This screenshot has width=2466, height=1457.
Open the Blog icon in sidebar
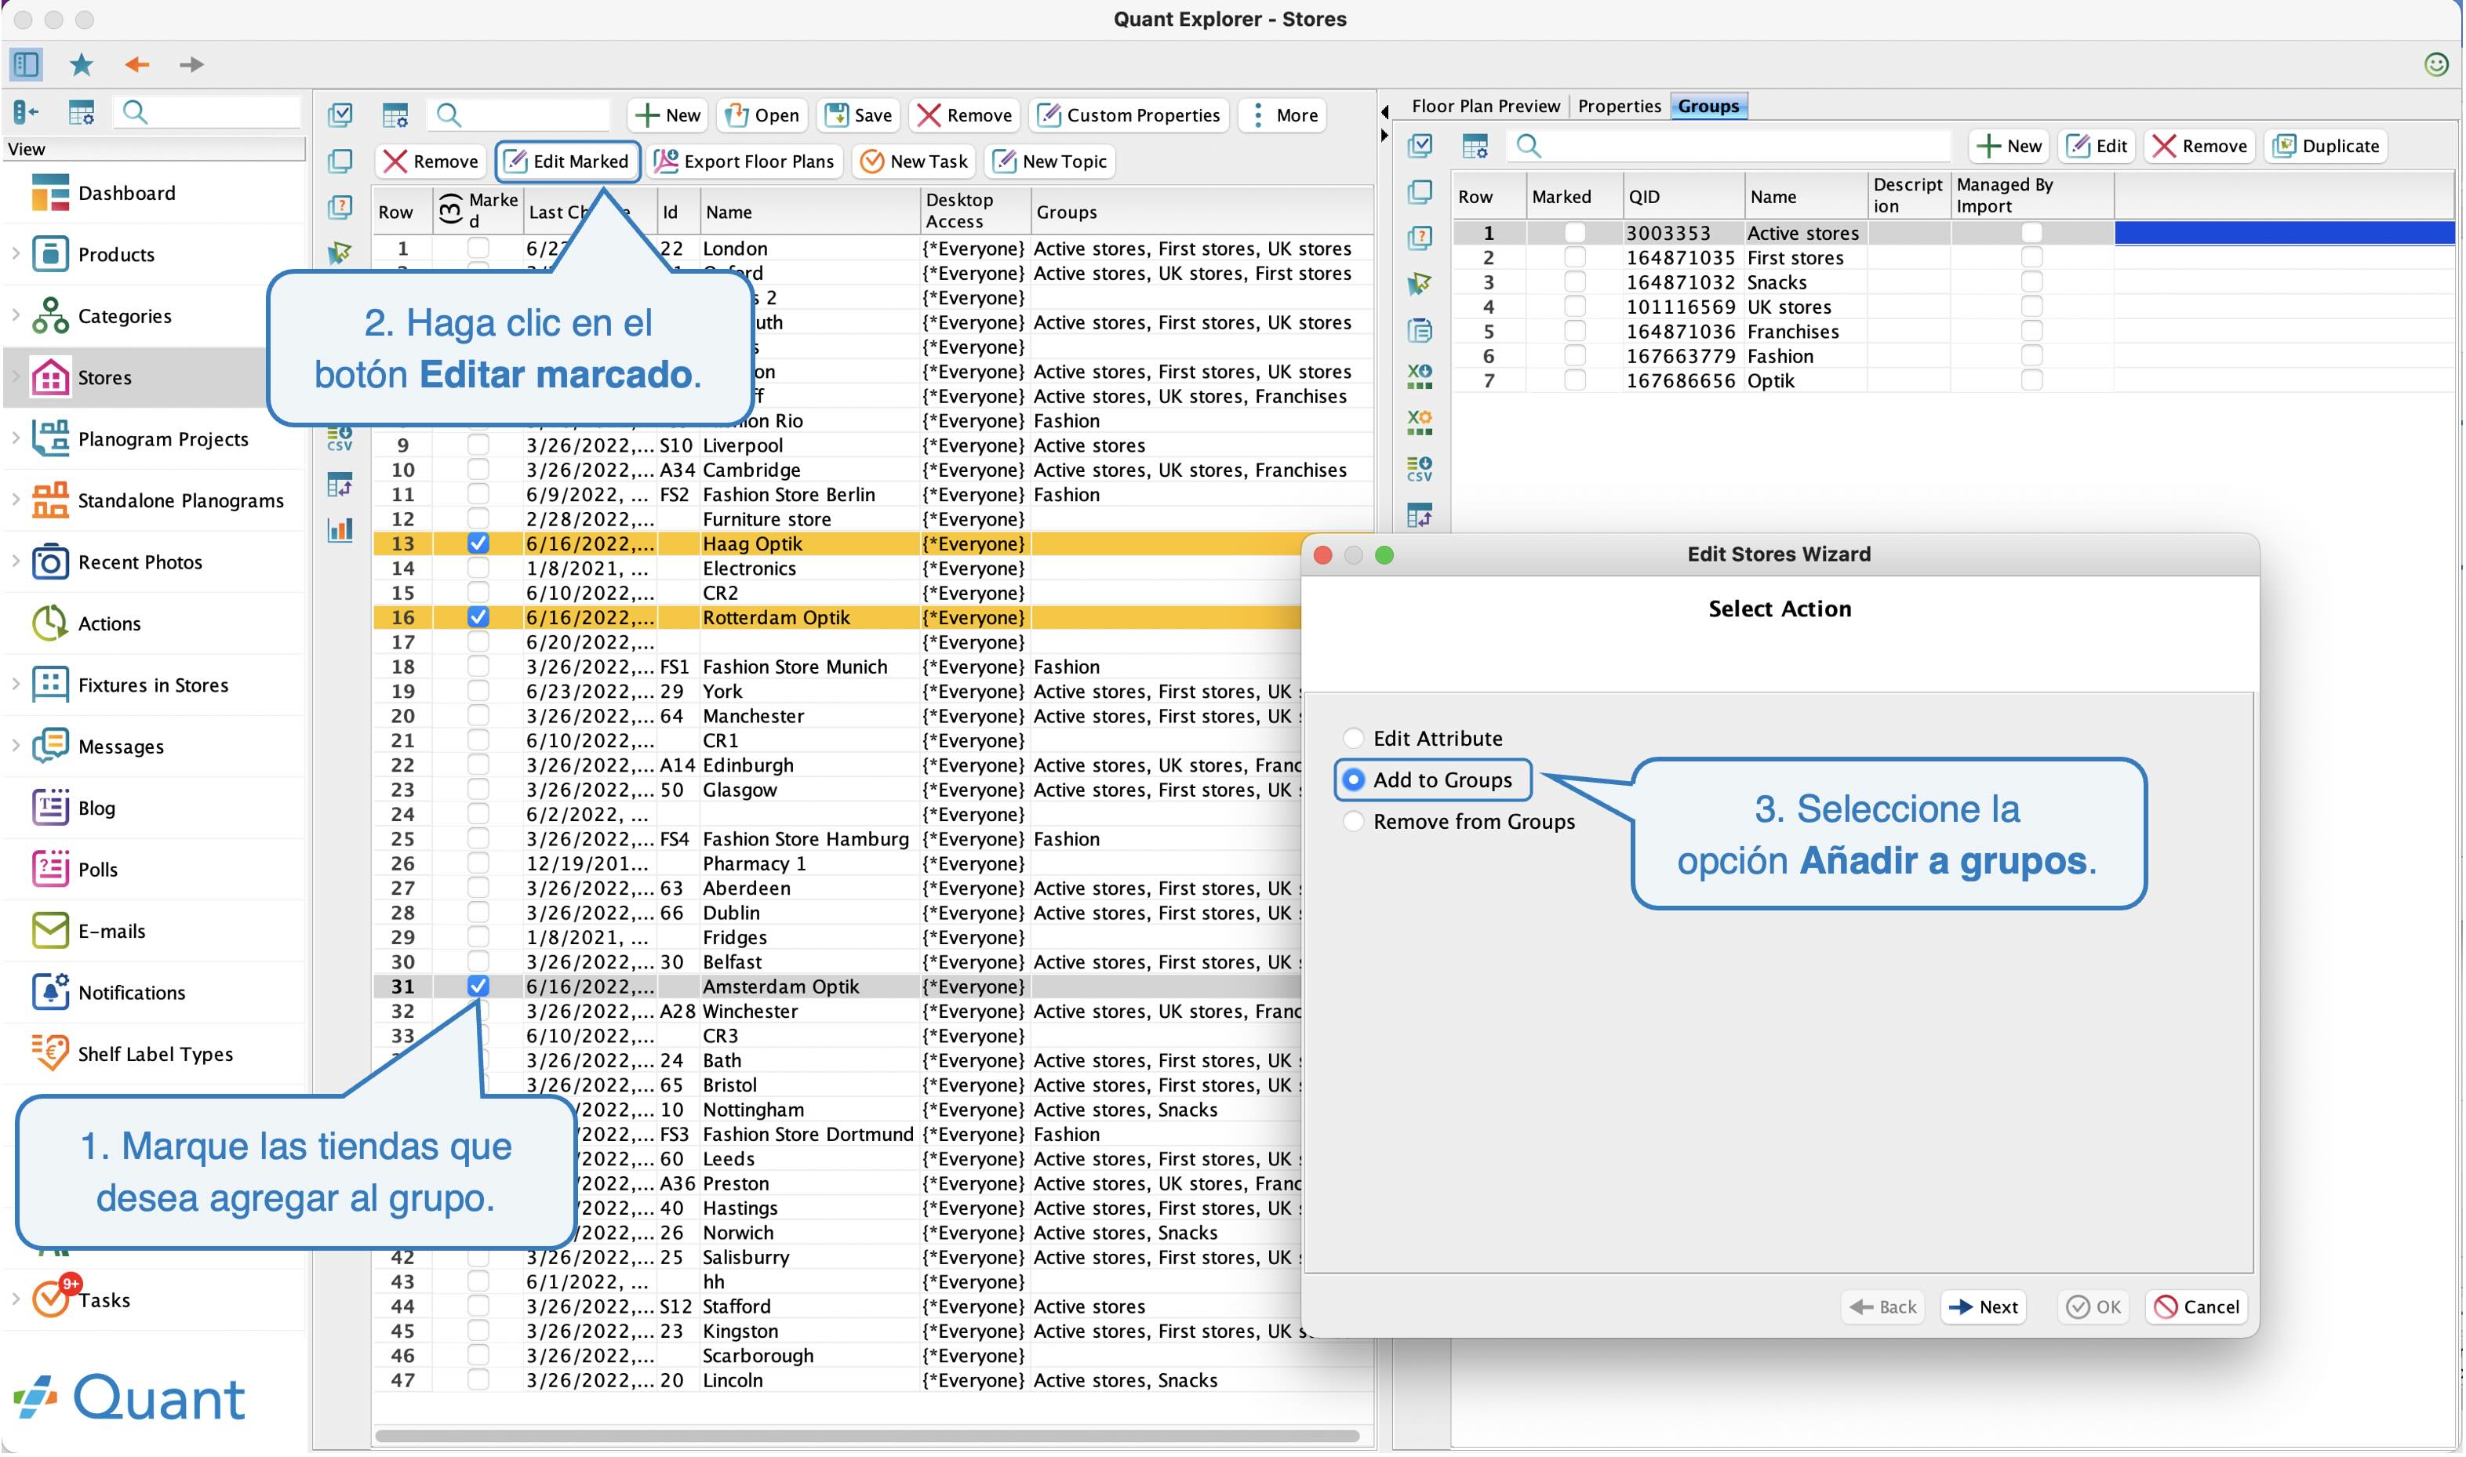click(x=50, y=808)
